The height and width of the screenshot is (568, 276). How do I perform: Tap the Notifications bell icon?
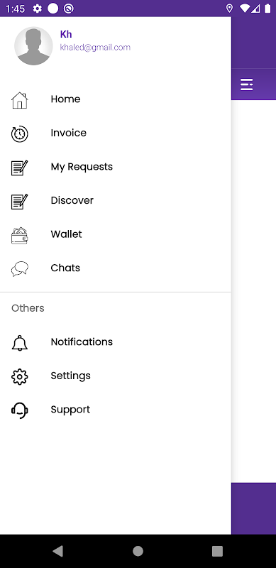coord(20,343)
